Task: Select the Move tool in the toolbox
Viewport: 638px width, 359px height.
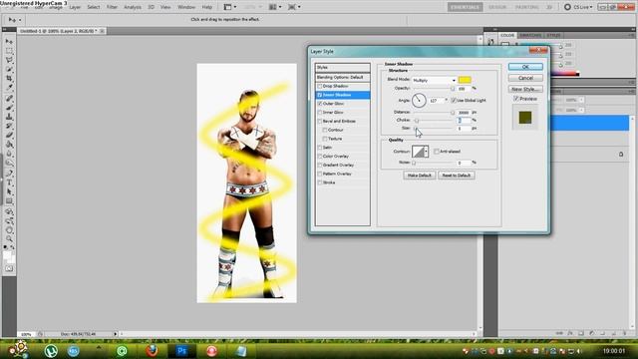Action: tap(9, 42)
